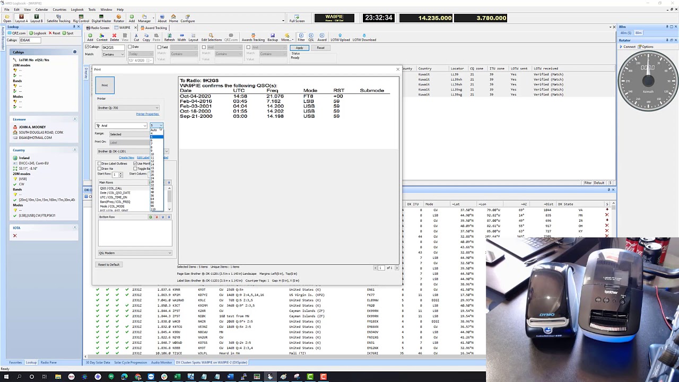The height and width of the screenshot is (382, 679).
Task: Open the Logbook menu
Action: coord(77,10)
